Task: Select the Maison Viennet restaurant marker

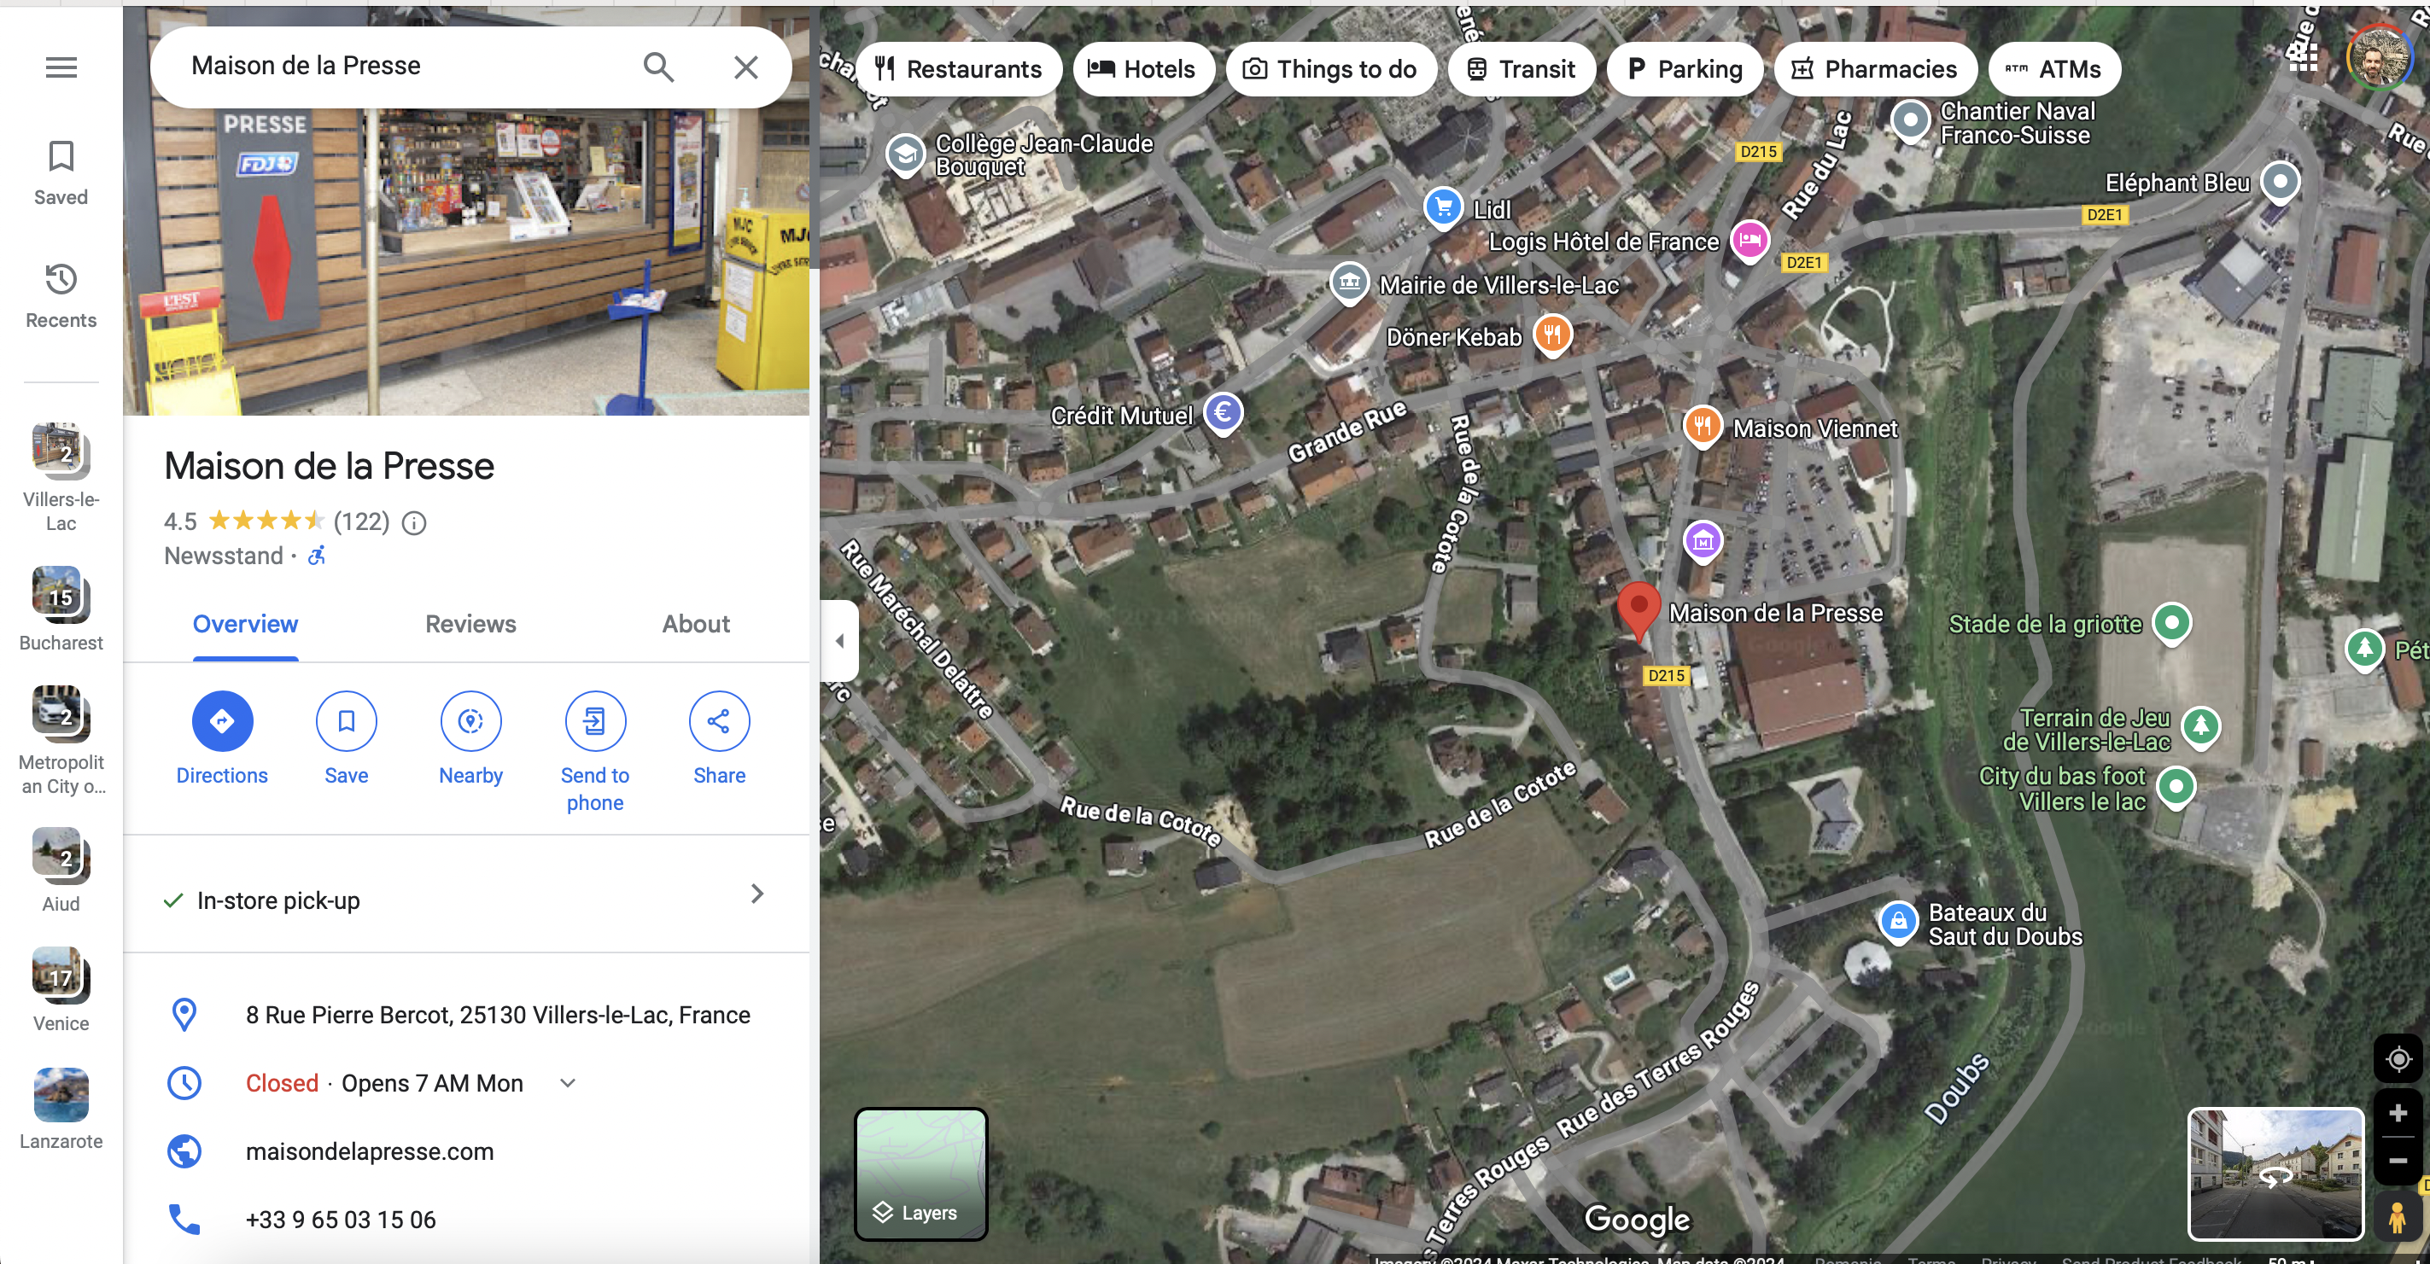Action: point(1702,427)
